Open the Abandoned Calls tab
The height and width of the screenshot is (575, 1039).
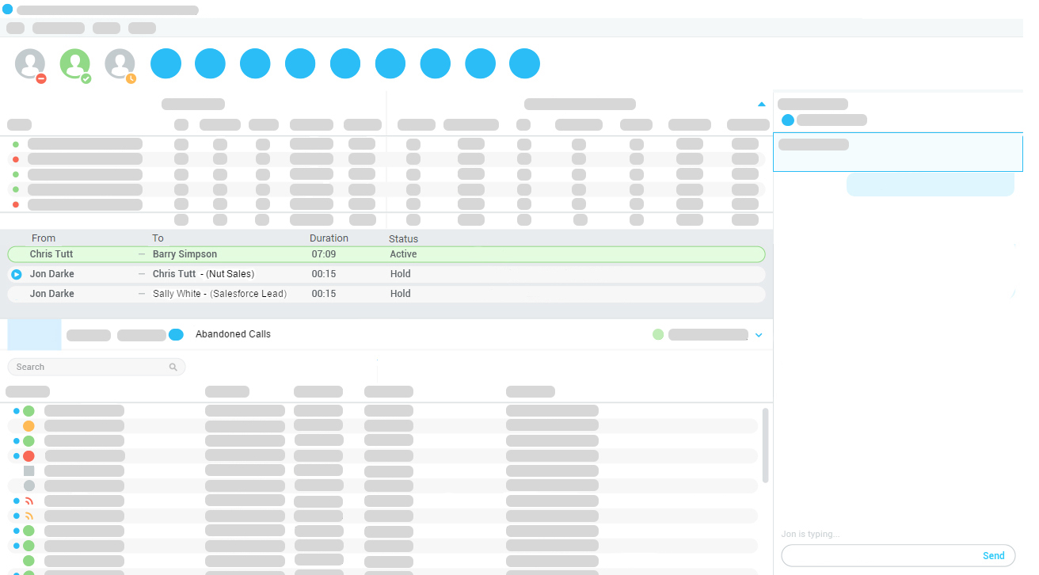point(233,334)
